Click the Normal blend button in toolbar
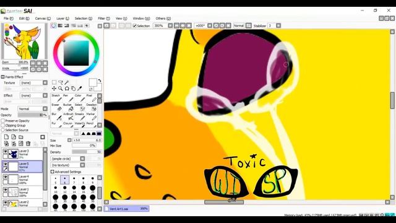Viewport: 396px width, 223px height. (239, 25)
